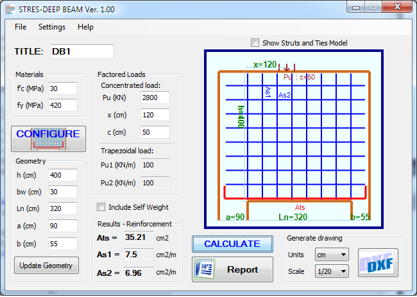Open the Scale dropdown
This screenshot has height=297, width=417.
click(x=332, y=271)
